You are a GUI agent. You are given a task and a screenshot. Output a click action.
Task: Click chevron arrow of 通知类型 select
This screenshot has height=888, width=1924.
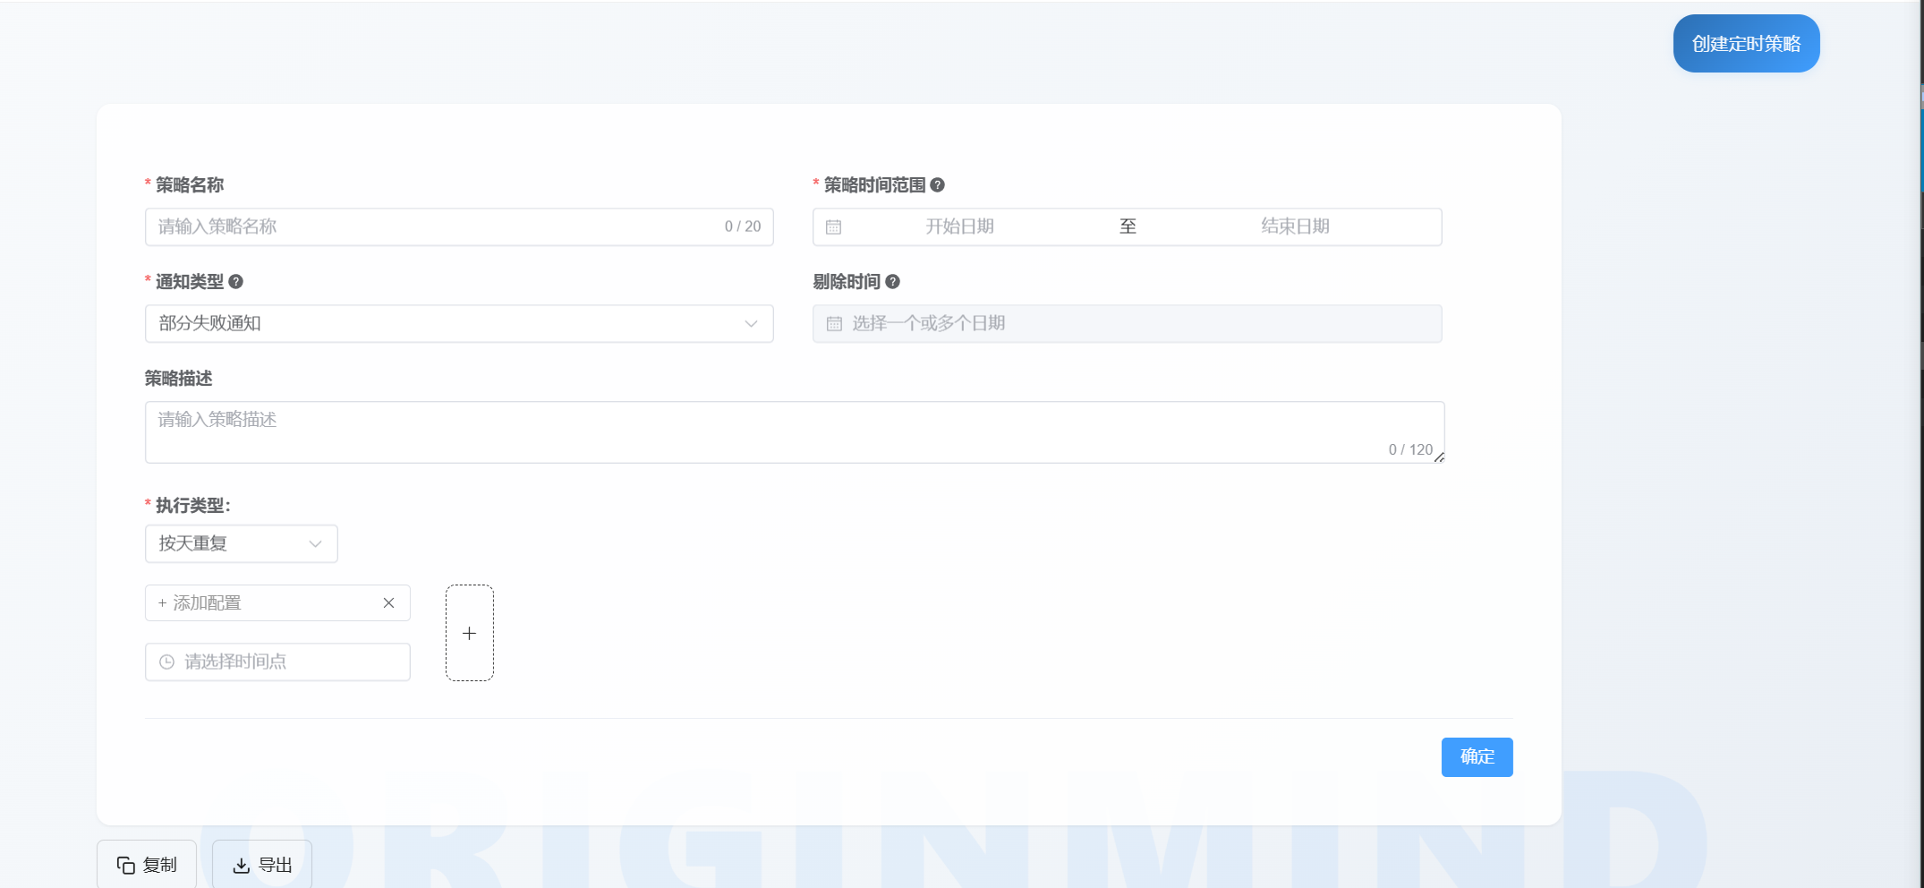751,324
